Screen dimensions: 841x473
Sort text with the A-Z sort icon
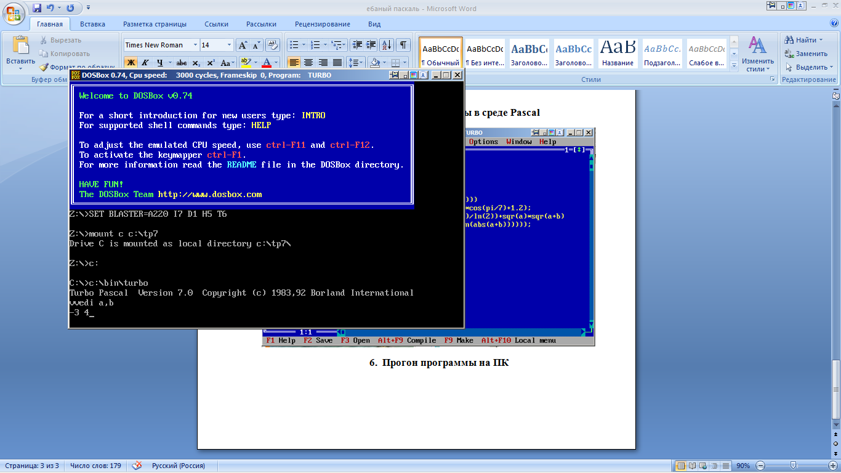387,45
